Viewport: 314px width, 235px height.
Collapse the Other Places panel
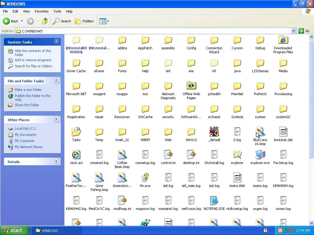(56, 119)
